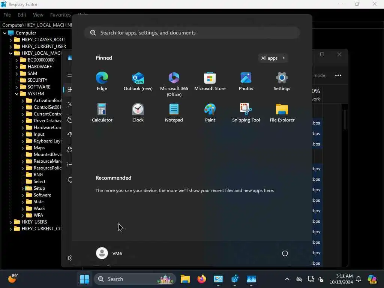Expand the HARDWARE key
Image resolution: width=384 pixels, height=288 pixels.
coord(16,67)
